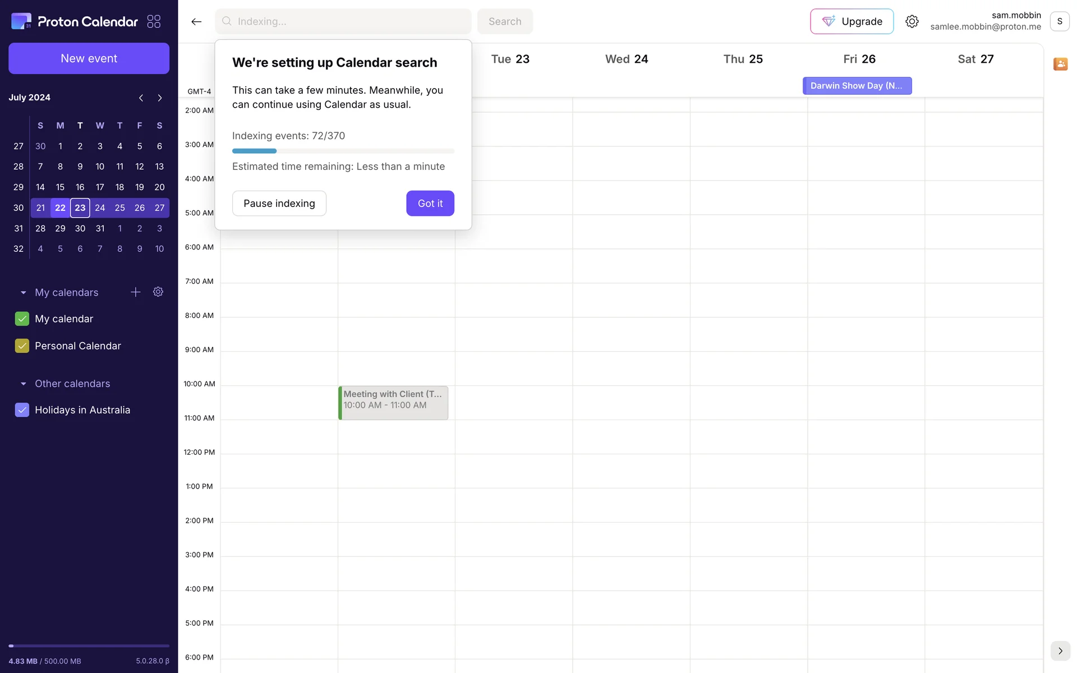The width and height of the screenshot is (1077, 673).
Task: Go to previous month in mini calendar
Action: [x=141, y=98]
